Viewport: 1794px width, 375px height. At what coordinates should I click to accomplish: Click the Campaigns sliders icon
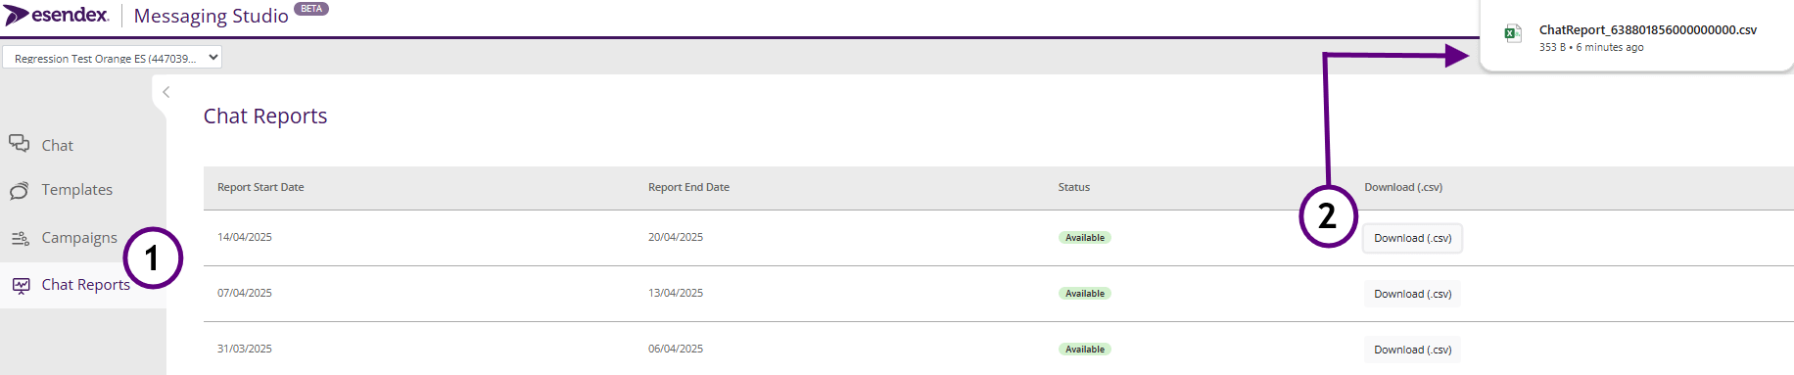[20, 238]
